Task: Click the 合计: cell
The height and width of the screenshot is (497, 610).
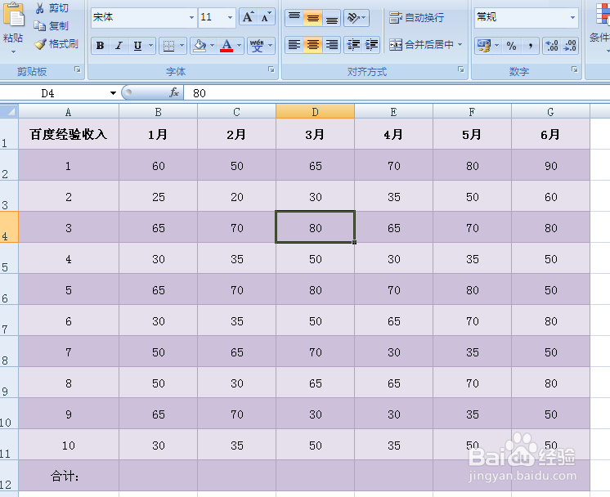Action: (x=69, y=476)
